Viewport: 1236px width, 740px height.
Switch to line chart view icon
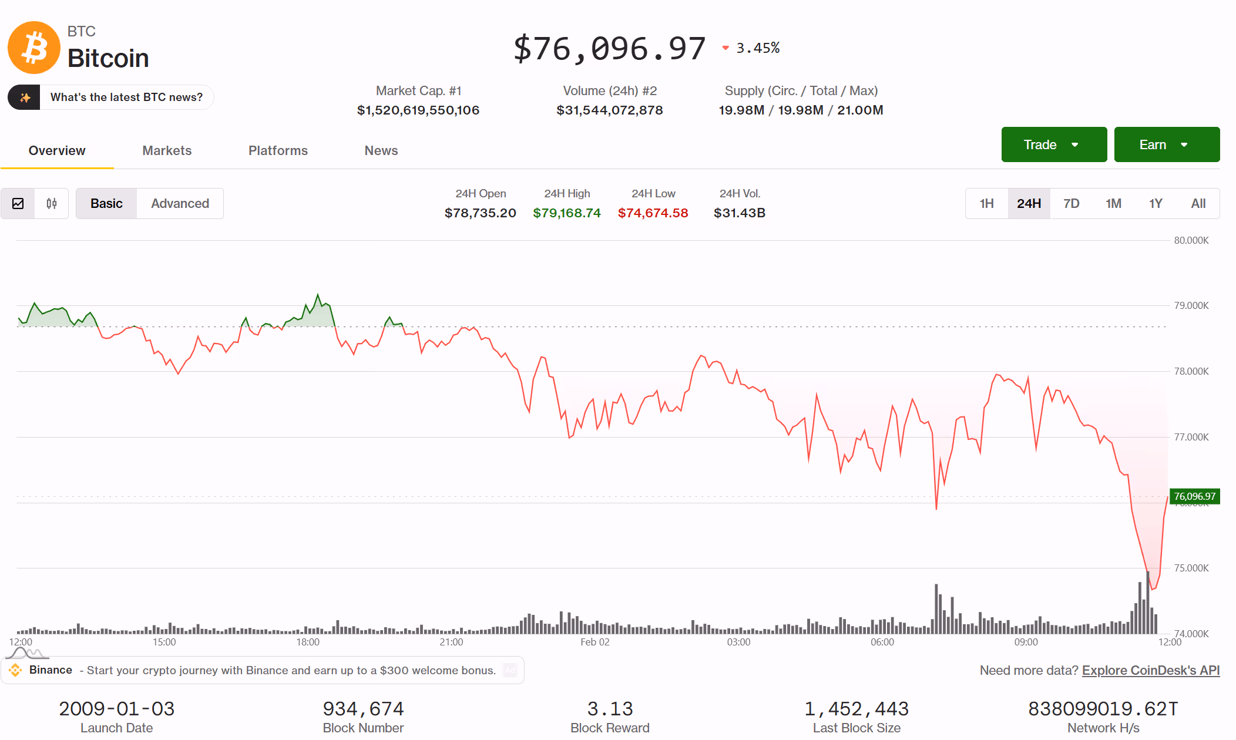pos(18,204)
